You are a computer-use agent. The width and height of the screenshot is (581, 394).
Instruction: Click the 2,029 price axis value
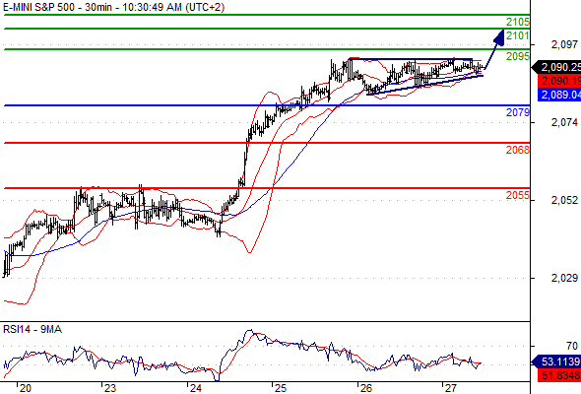[x=564, y=278]
